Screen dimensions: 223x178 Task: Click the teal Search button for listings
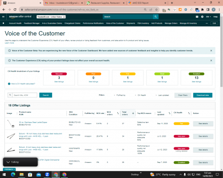(45, 95)
